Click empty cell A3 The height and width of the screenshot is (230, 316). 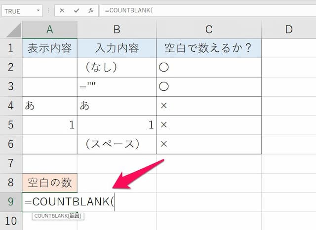[x=49, y=86]
